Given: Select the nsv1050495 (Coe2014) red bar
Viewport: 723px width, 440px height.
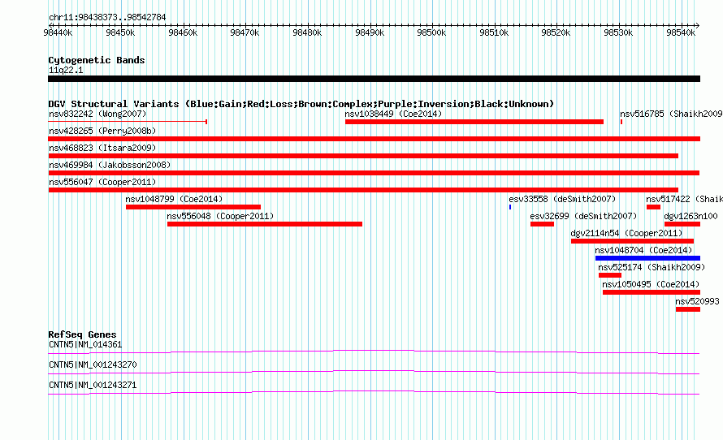Looking at the screenshot, I should pos(651,292).
